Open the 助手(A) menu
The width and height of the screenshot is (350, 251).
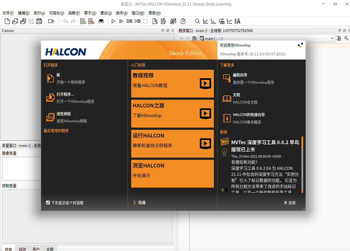tap(122, 13)
